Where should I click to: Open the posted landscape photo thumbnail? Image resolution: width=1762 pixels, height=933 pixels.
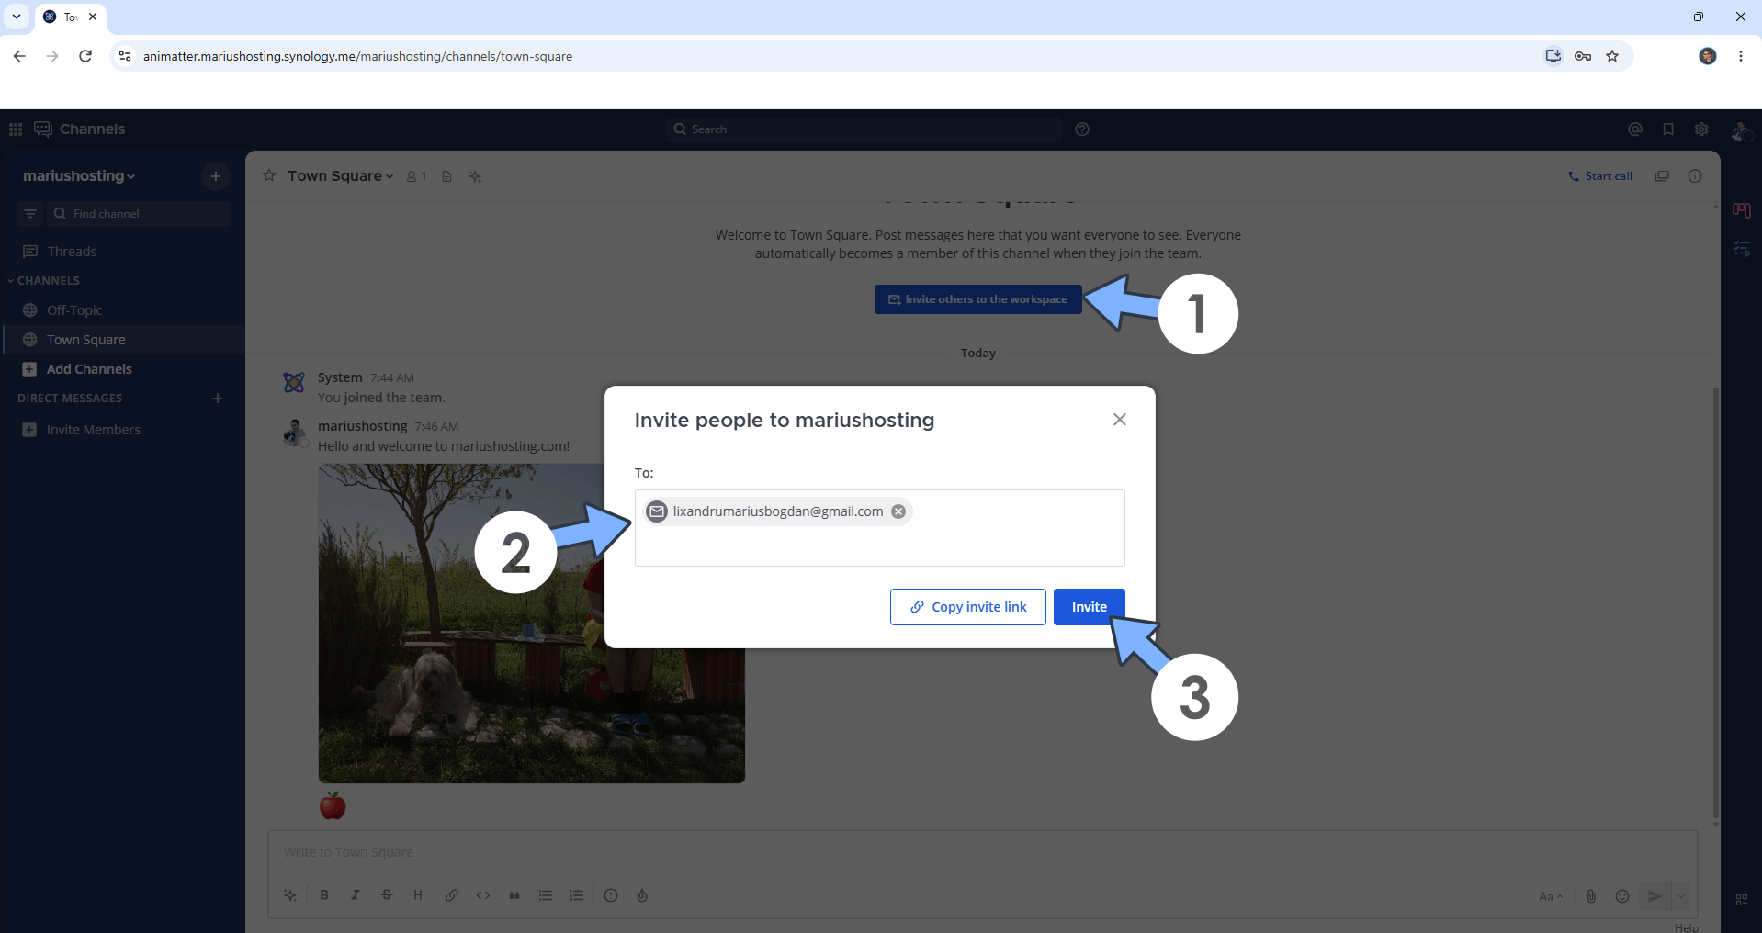[x=532, y=624]
